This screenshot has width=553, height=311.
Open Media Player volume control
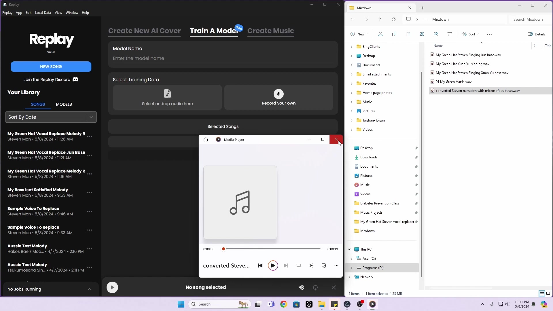311,266
